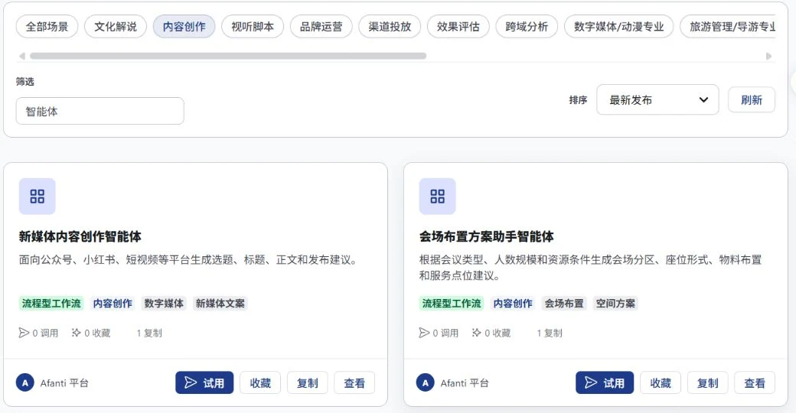The image size is (796, 413).
Task: Select the 内容创作 scene tab
Action: [x=184, y=26]
